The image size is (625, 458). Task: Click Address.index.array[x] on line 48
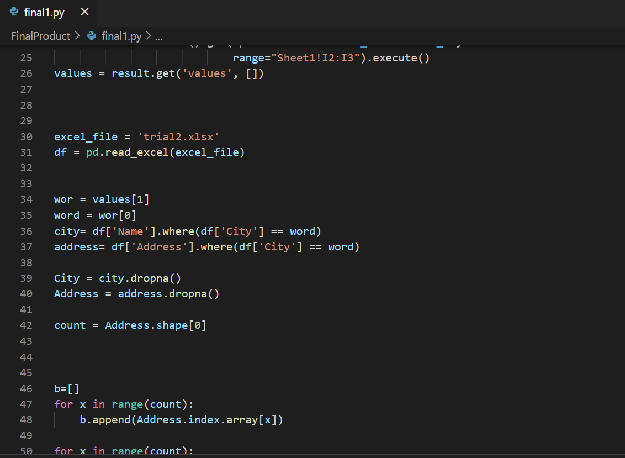[x=207, y=420]
